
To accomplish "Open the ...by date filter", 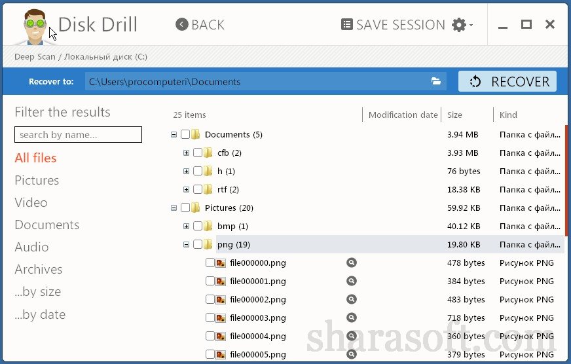I will [x=40, y=314].
